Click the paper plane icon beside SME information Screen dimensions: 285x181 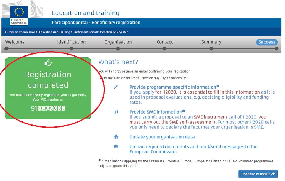(x=116, y=112)
